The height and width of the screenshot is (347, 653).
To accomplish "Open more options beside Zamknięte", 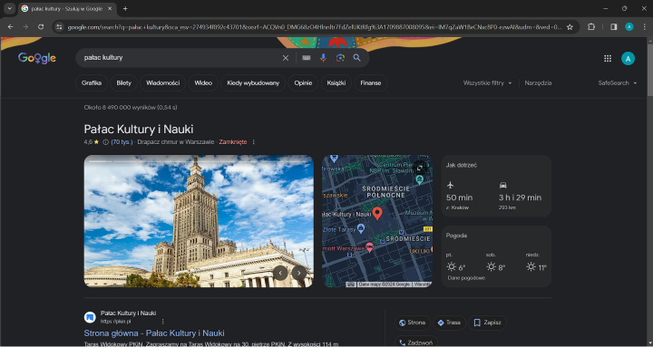I will pos(253,142).
